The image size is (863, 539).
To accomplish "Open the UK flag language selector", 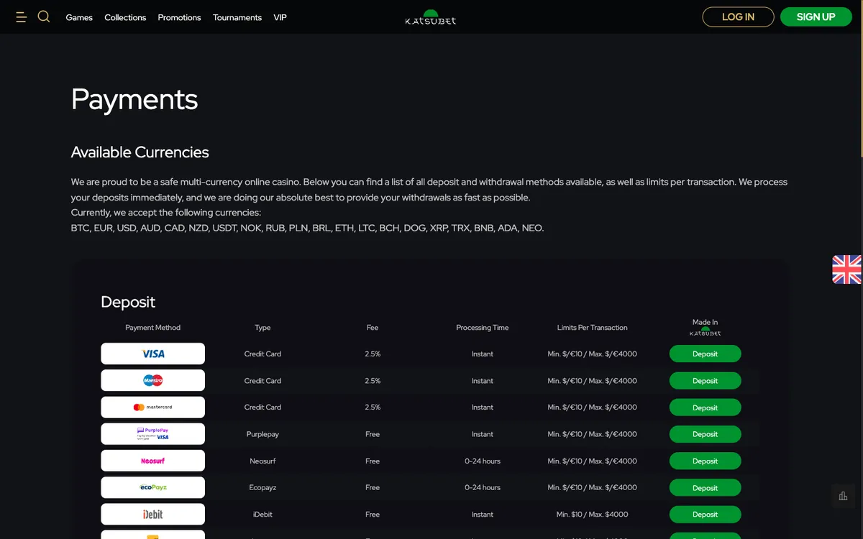I will (847, 269).
